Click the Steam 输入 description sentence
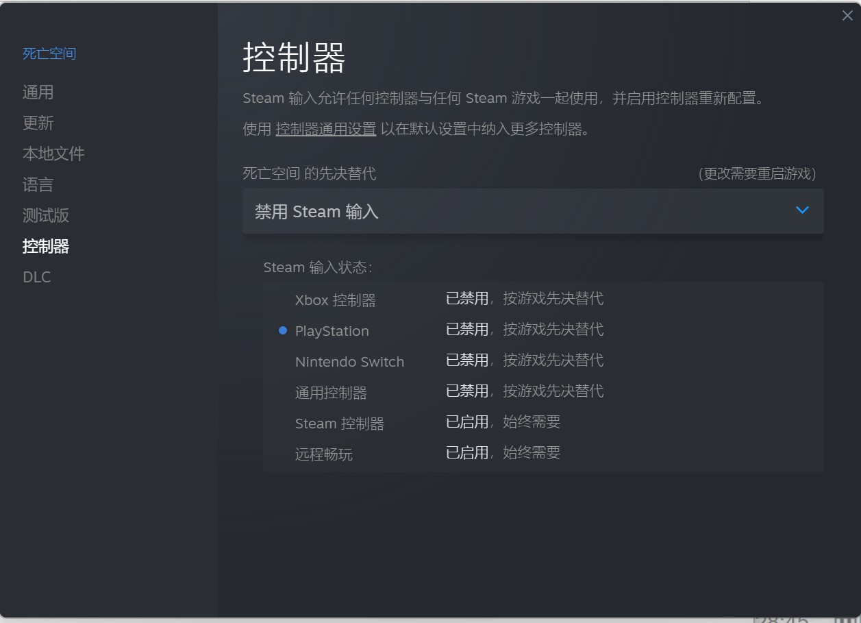The width and height of the screenshot is (861, 623). (x=503, y=98)
